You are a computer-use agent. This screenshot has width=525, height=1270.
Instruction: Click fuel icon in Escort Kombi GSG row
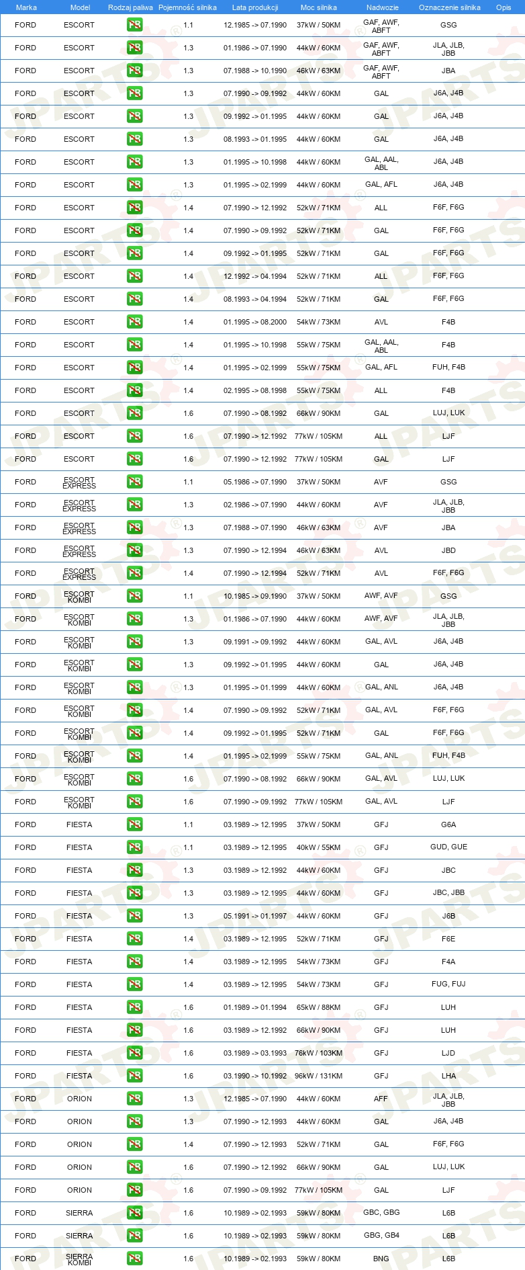coord(134,596)
